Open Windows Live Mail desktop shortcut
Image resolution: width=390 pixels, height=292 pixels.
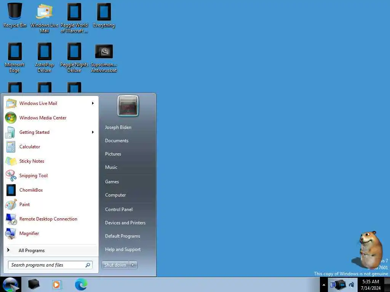pos(44,18)
